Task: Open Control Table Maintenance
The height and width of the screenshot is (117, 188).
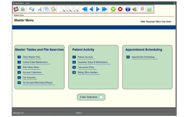Action: (x=35, y=62)
